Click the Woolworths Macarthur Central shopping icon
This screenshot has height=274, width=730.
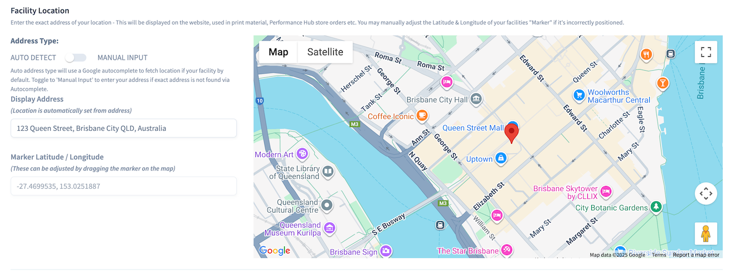tap(579, 95)
